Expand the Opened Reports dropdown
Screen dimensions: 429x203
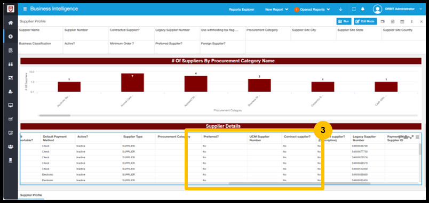312,9
